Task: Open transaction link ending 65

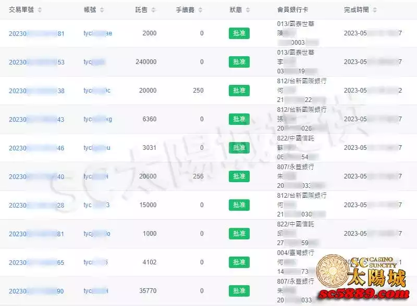Action: point(36,263)
